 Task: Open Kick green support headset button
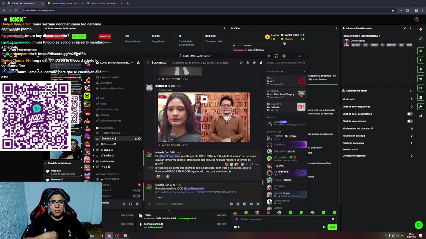point(418,225)
